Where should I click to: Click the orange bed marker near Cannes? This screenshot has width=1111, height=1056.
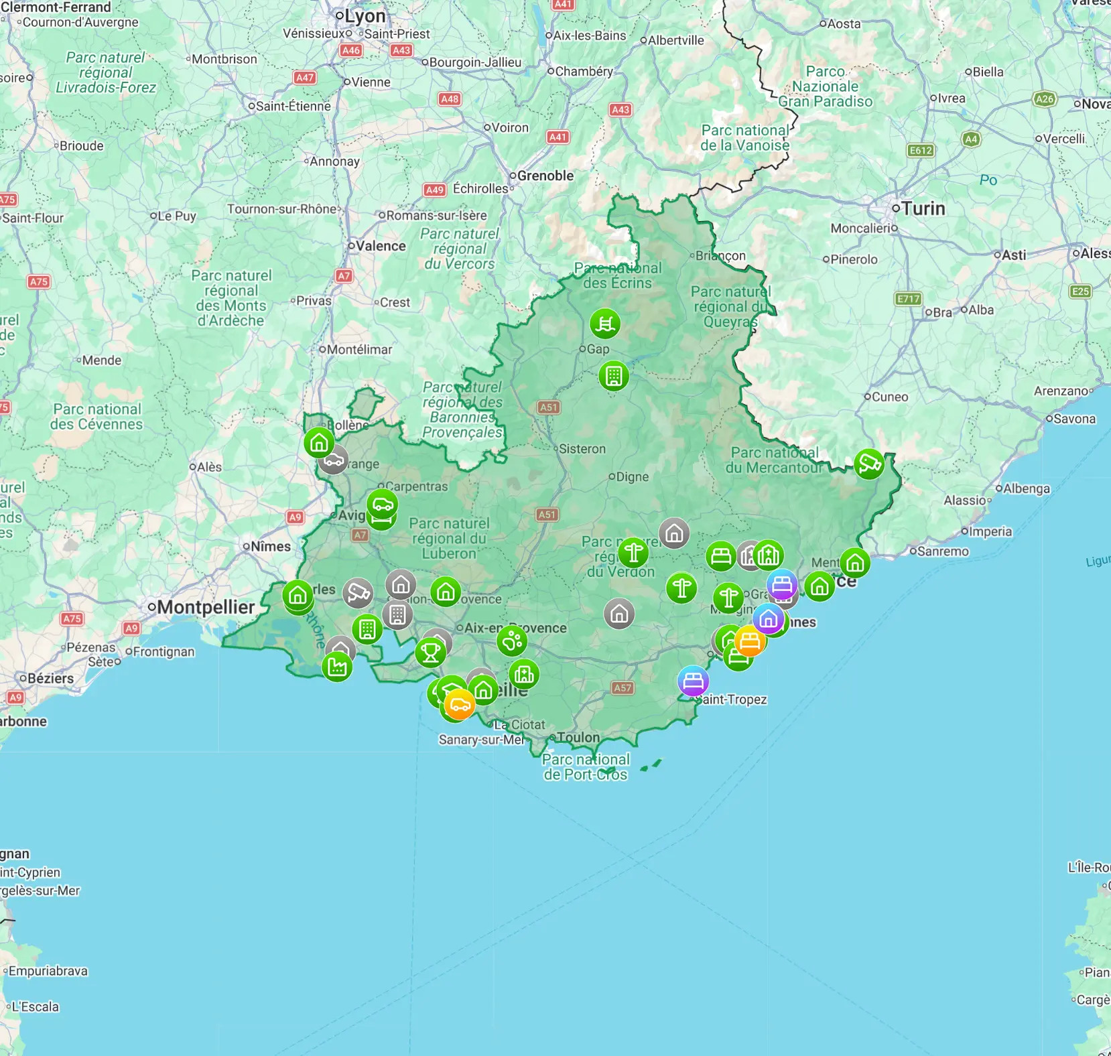750,641
